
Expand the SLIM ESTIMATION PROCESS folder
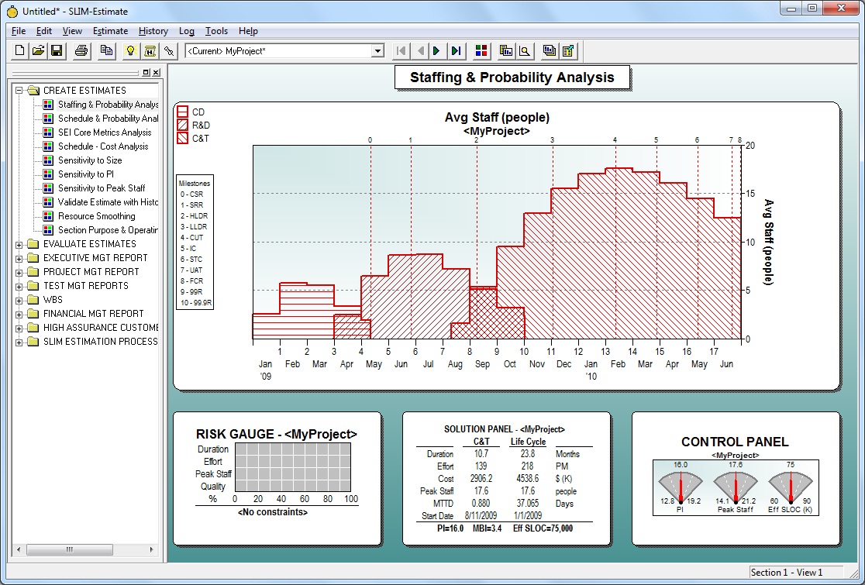pyautogui.click(x=19, y=342)
